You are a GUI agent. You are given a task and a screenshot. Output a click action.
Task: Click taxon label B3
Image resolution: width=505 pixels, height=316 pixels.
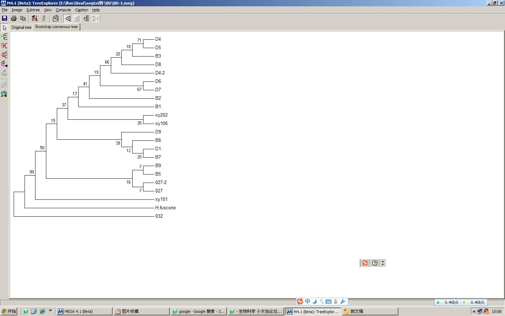158,56
